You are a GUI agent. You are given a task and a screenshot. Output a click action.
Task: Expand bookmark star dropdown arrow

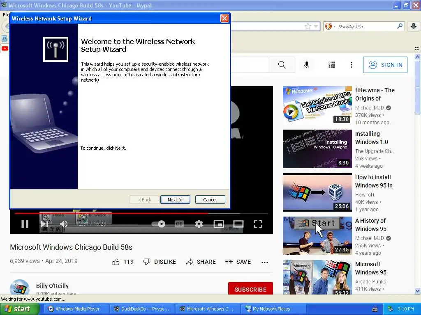(316, 26)
